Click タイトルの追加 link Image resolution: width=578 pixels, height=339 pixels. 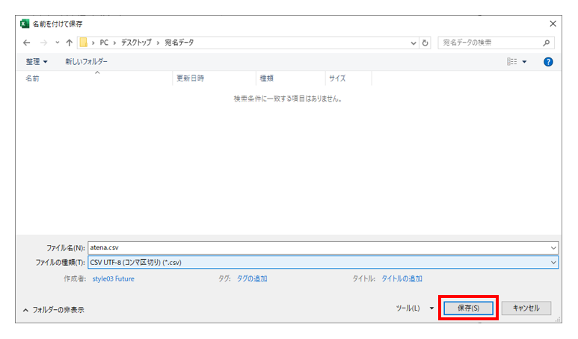pyautogui.click(x=402, y=279)
